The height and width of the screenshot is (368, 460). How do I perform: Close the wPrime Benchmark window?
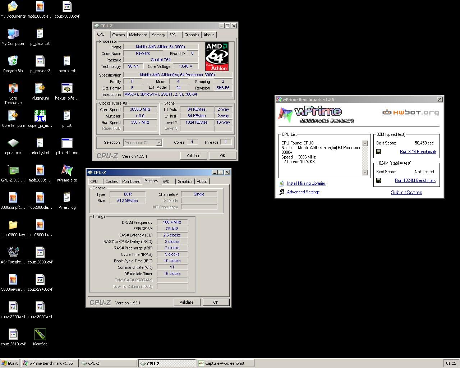point(440,100)
